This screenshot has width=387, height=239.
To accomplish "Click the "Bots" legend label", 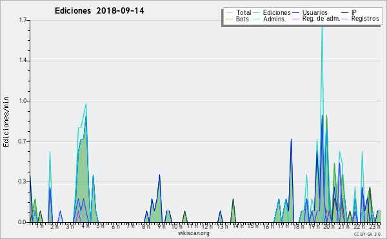I will (242, 19).
